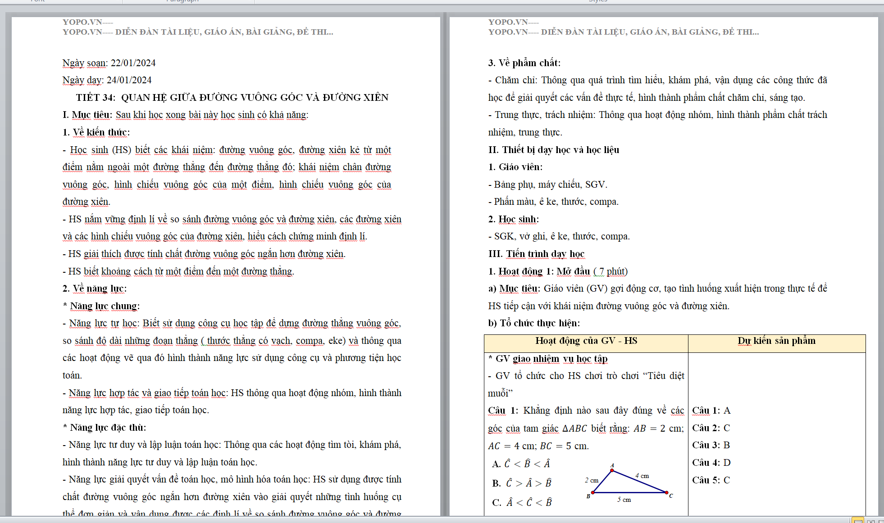Click the line 'Ngày soạn: 22/01/2024'
Screen dimensions: 884x523
tap(109, 63)
